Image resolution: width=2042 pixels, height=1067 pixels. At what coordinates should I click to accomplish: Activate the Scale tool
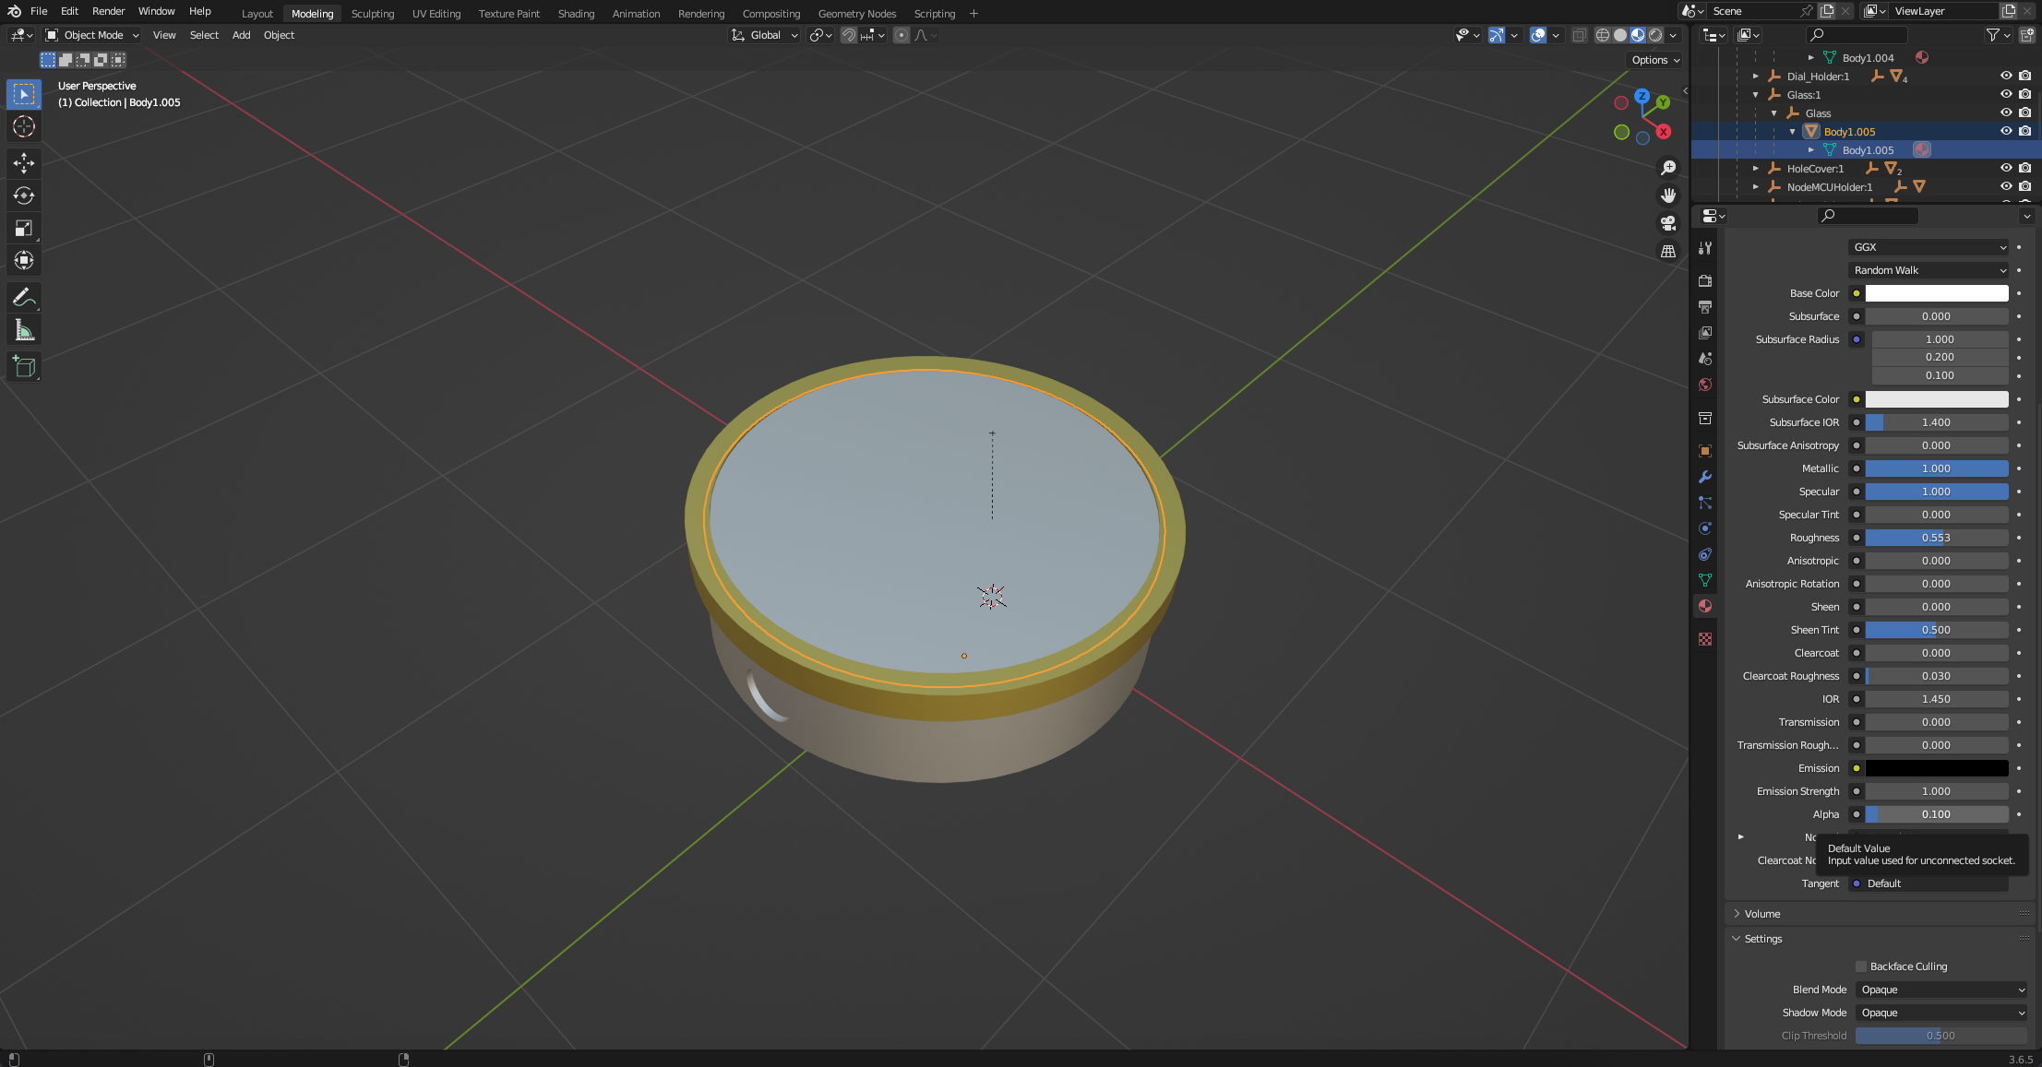coord(24,228)
